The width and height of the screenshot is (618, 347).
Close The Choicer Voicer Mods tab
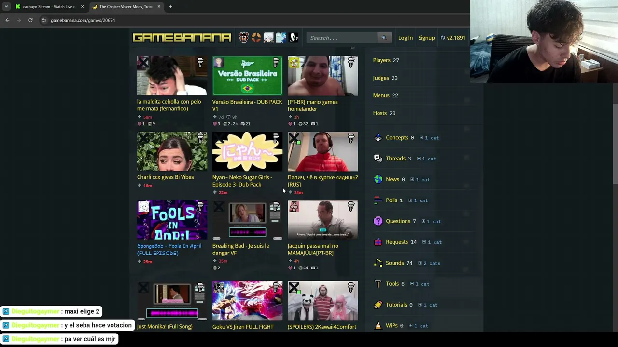coord(159,7)
